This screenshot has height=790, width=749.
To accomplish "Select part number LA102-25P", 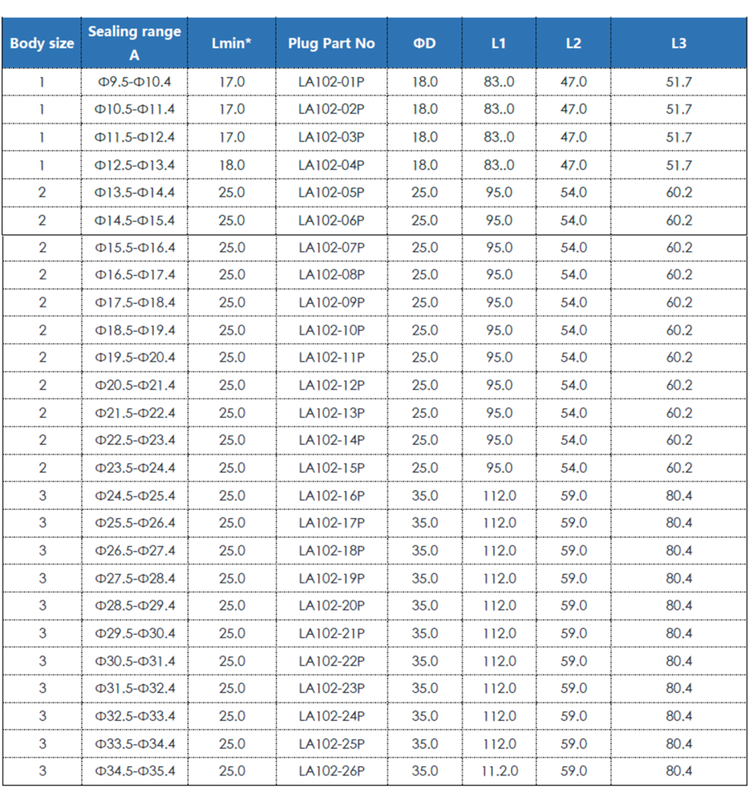I will tap(331, 743).
